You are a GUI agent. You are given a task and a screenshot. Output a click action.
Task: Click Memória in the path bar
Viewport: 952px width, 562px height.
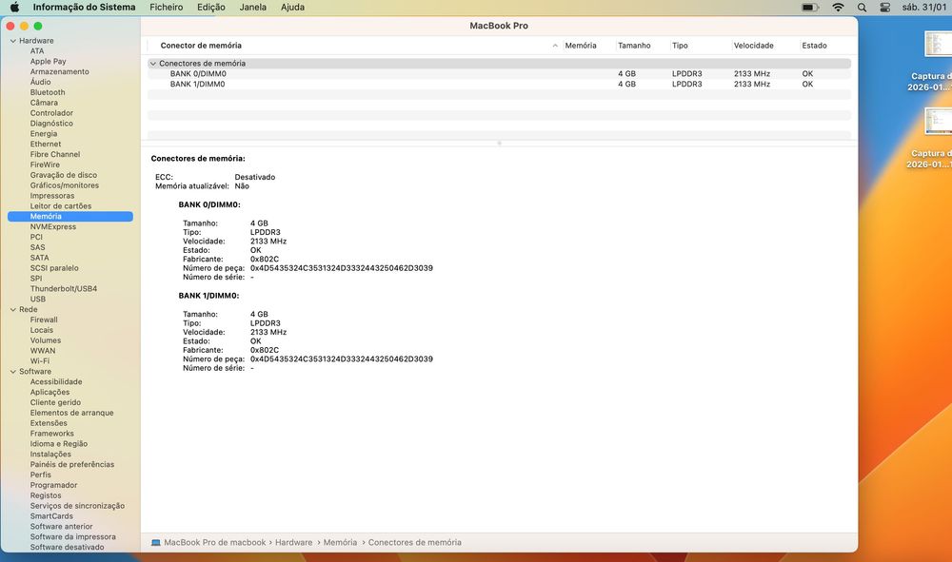point(340,543)
